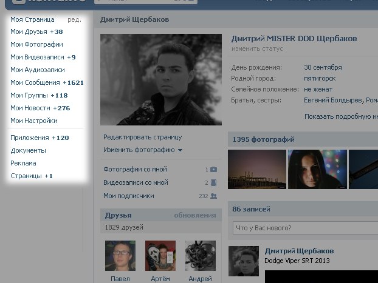Open Мои Сообщения +1621
This screenshot has height=283, width=378.
click(x=47, y=82)
